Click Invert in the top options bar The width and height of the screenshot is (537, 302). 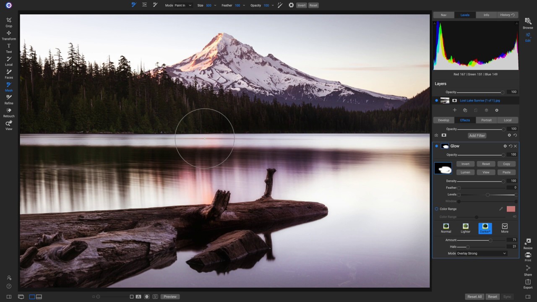(x=301, y=5)
